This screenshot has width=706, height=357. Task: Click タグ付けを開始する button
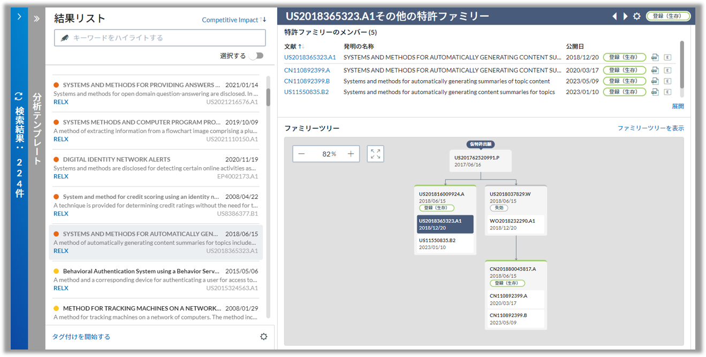[81, 337]
